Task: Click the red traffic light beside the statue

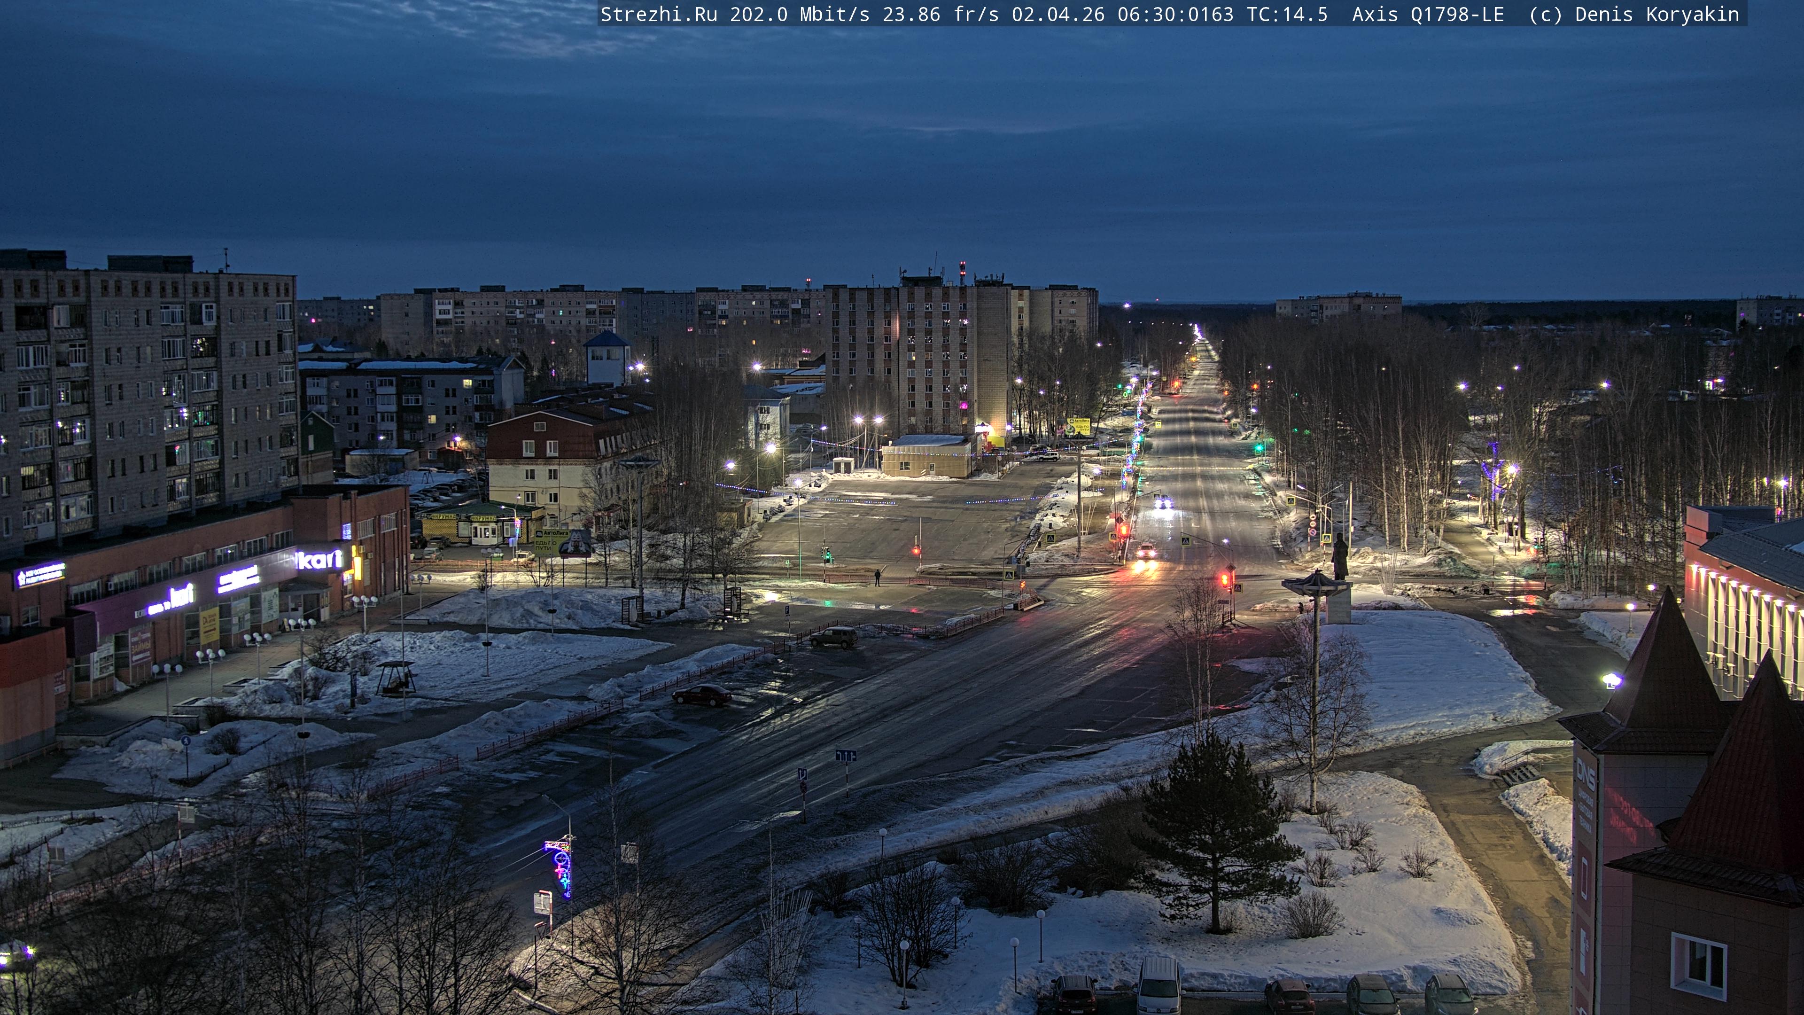Action: click(1226, 579)
